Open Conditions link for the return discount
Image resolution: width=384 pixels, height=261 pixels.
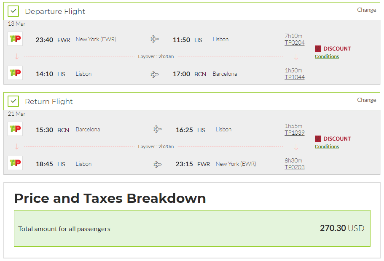[327, 146]
